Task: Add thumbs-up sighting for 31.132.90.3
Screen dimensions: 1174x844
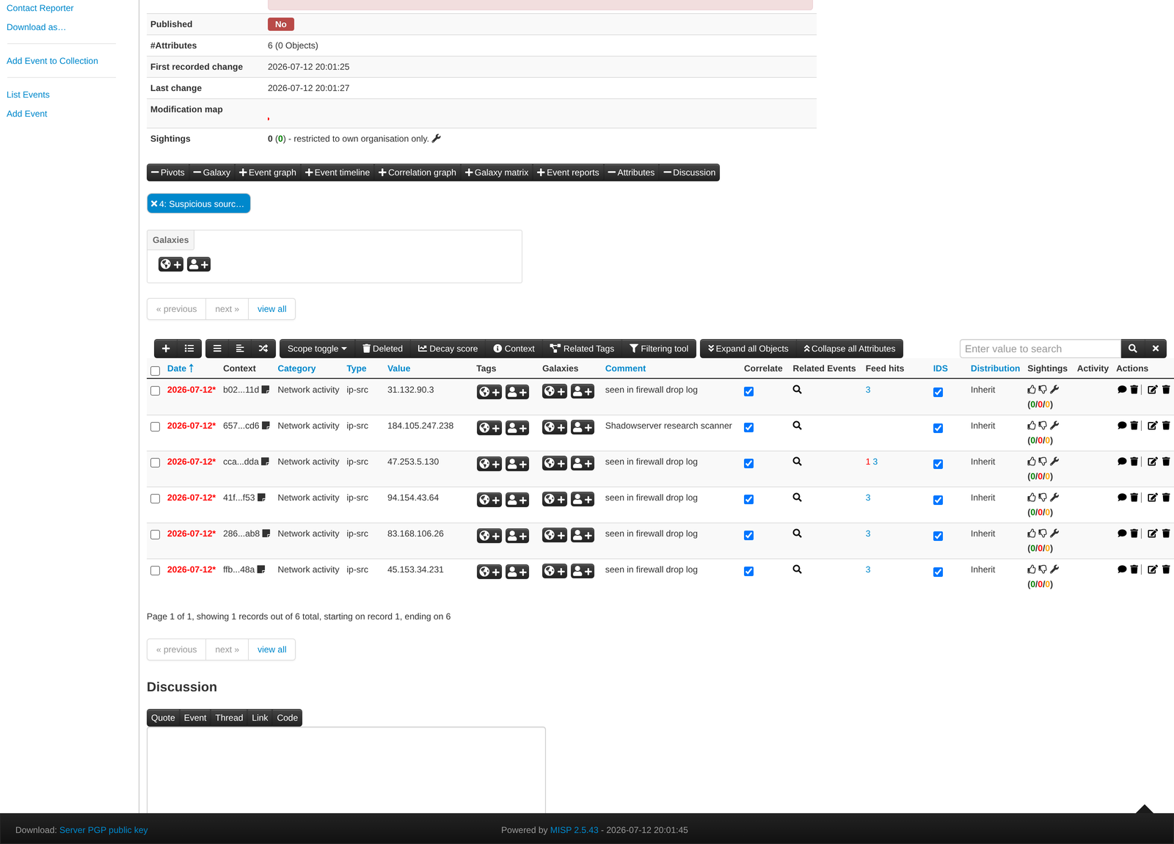Action: tap(1032, 390)
